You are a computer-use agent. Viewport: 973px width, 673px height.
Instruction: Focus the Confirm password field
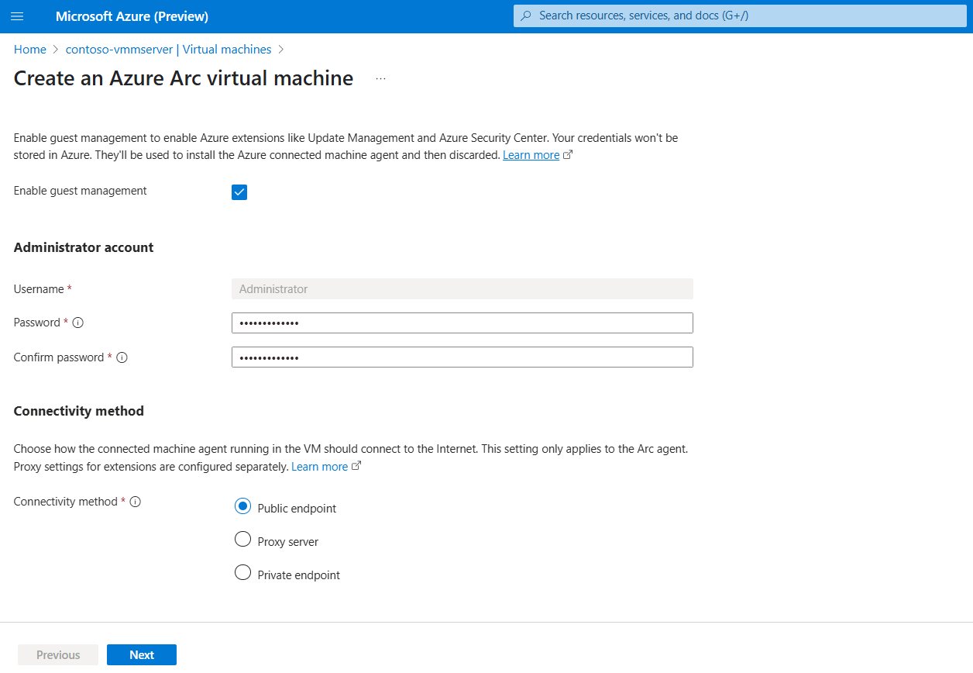(x=462, y=357)
